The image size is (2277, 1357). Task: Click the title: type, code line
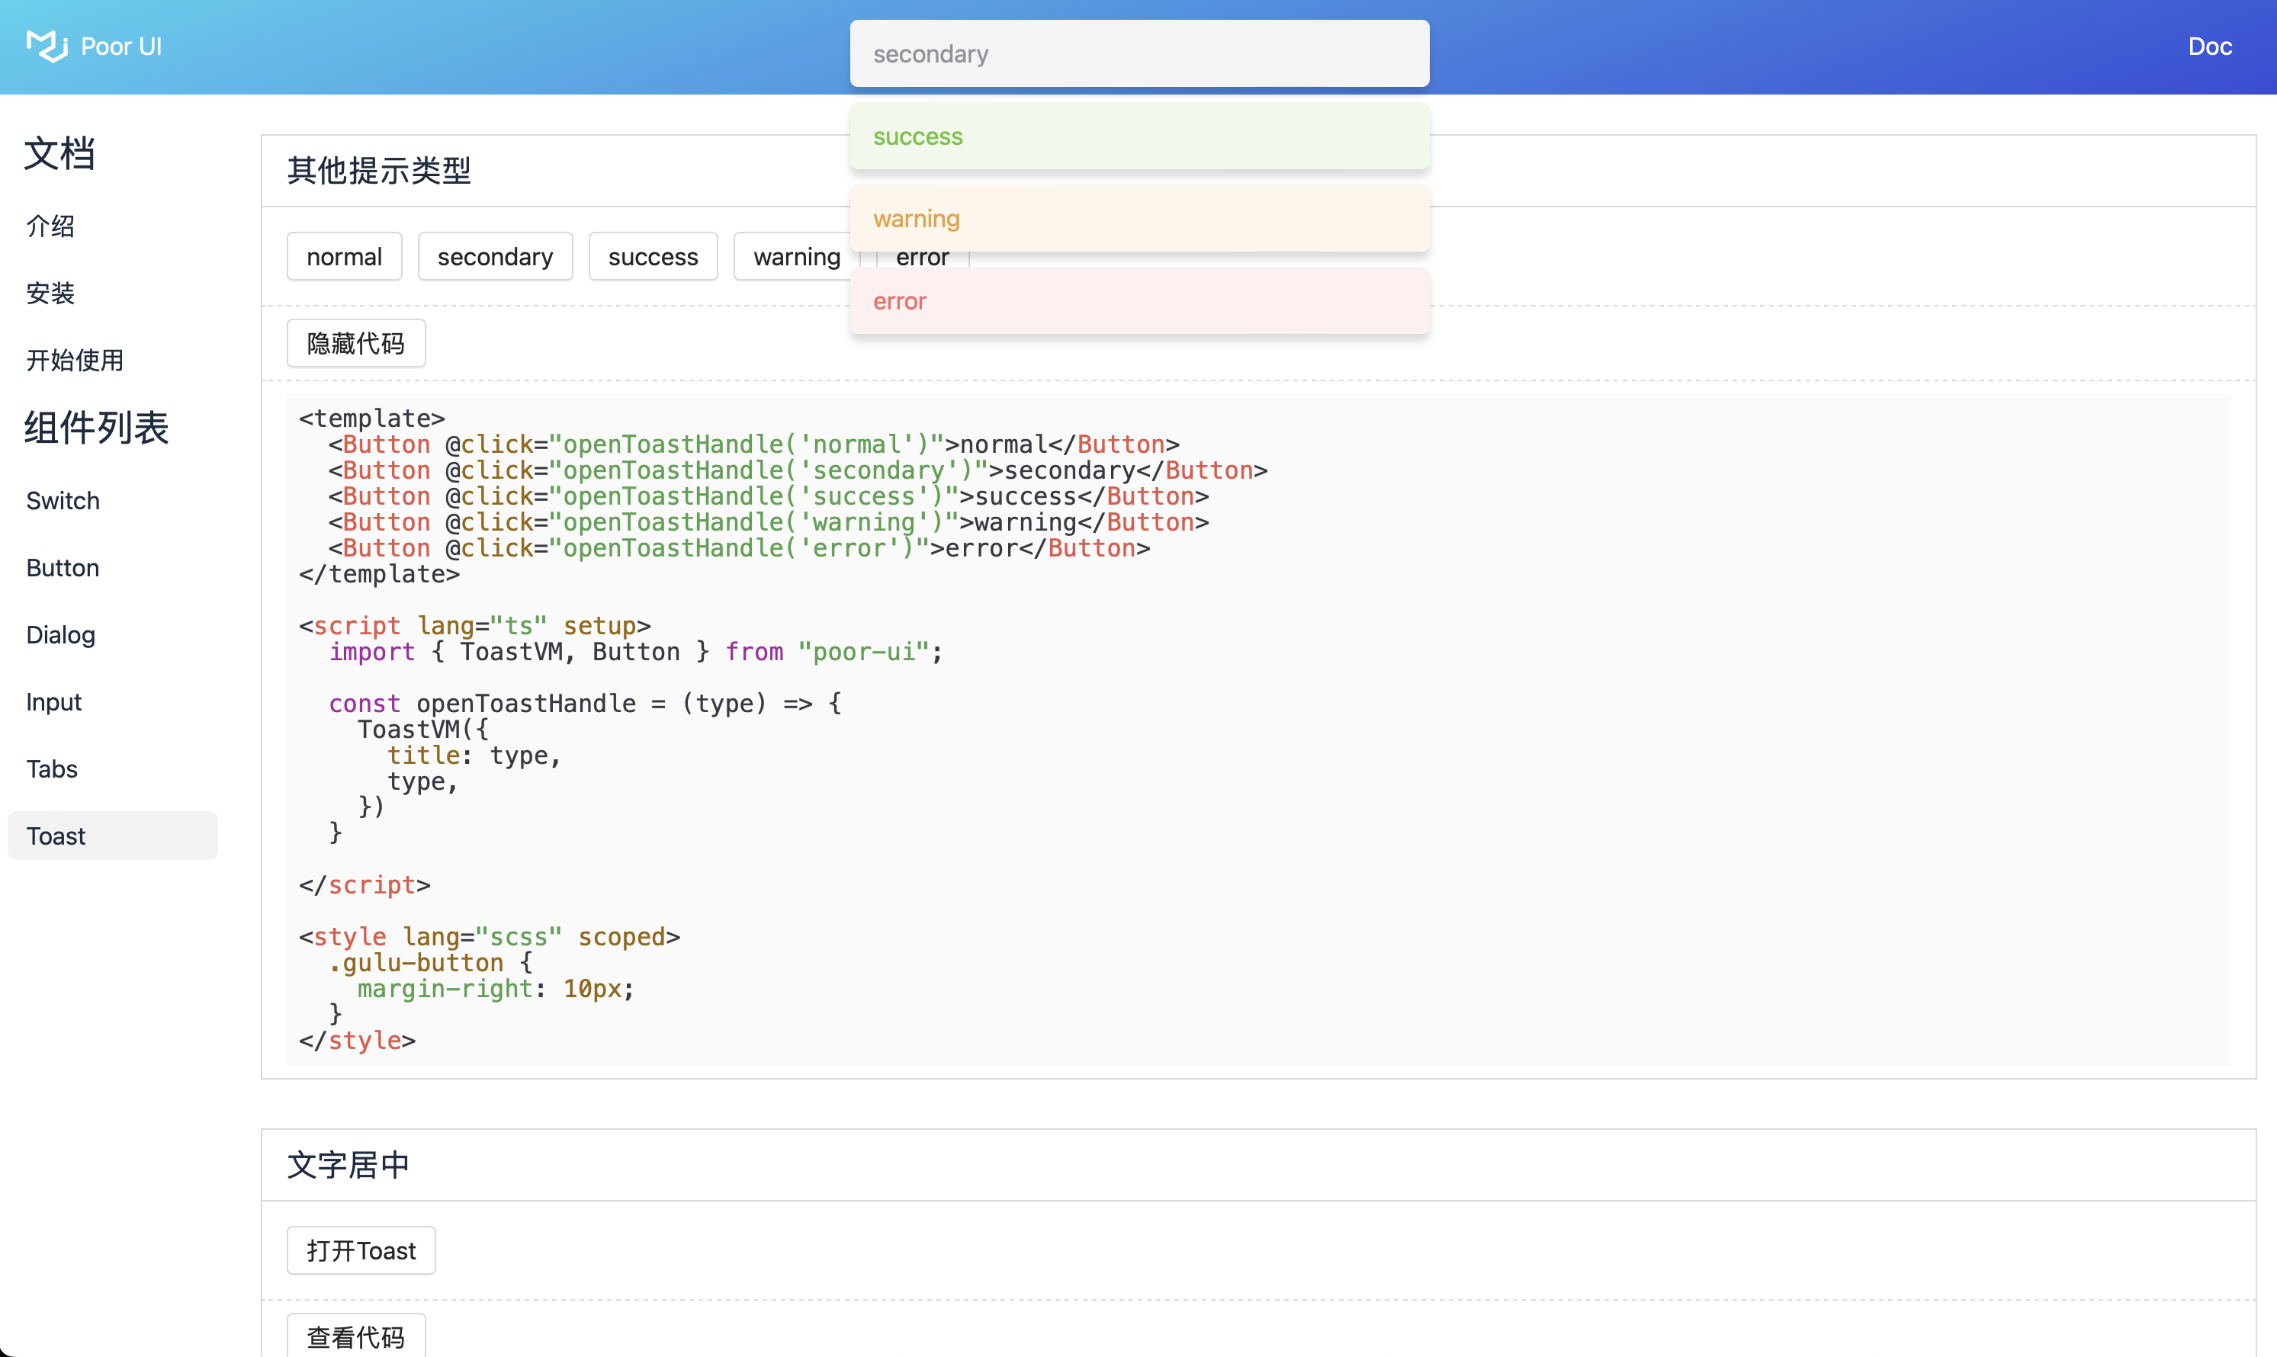(474, 755)
